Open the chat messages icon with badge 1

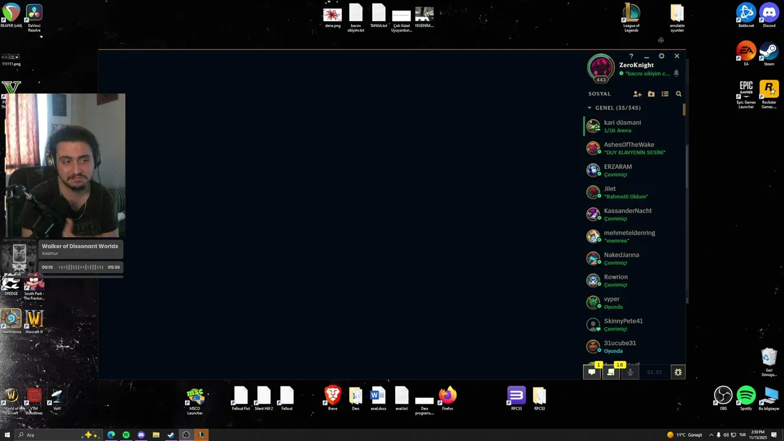pos(592,372)
